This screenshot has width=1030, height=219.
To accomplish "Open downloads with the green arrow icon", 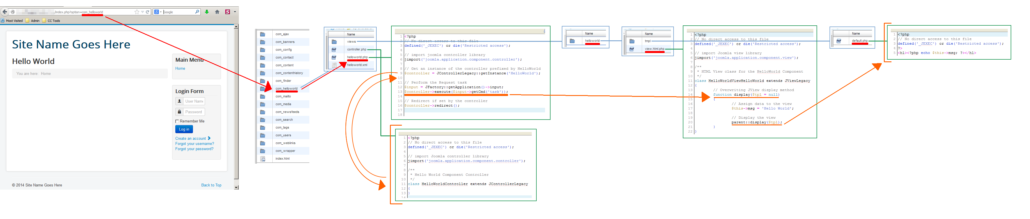I will (x=207, y=12).
